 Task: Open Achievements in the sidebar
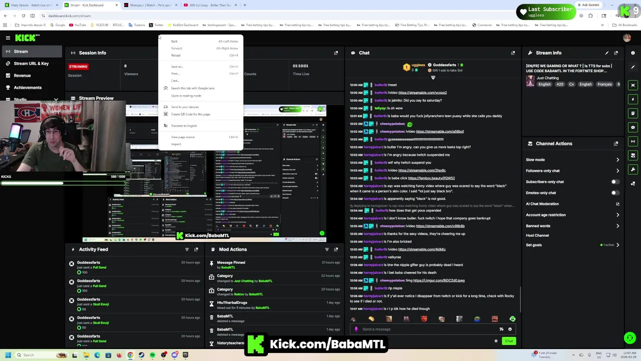[28, 88]
